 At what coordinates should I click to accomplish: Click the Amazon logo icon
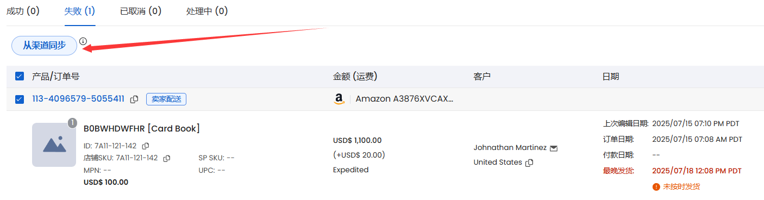pyautogui.click(x=339, y=99)
